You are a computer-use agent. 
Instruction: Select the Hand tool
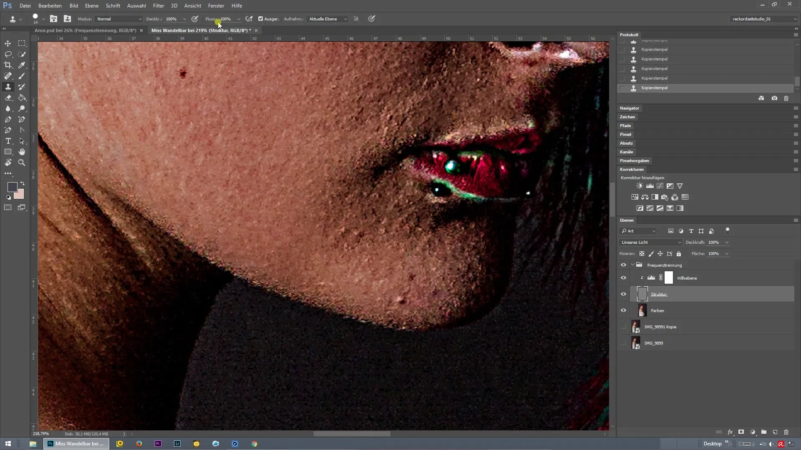point(22,152)
